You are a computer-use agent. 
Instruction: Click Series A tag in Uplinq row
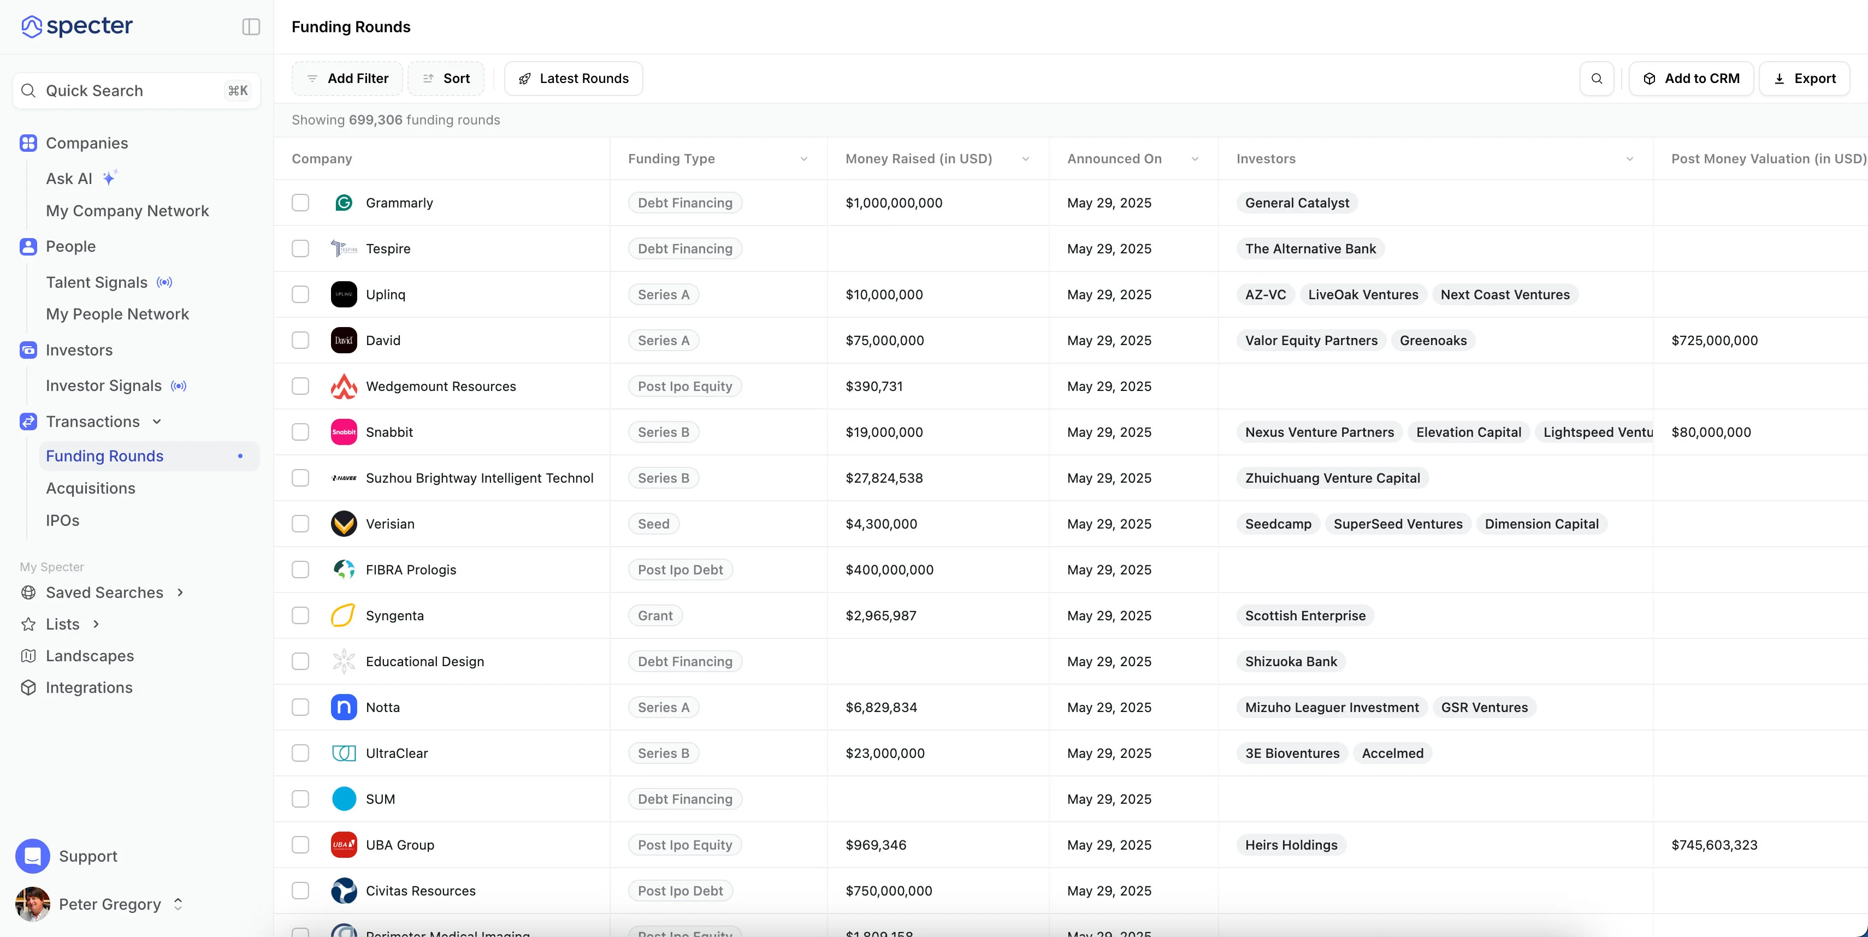664,294
